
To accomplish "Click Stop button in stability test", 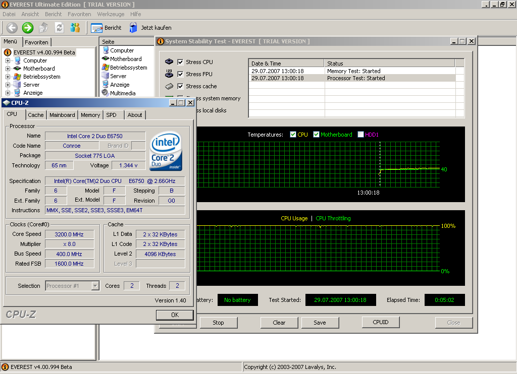I will [x=218, y=323].
